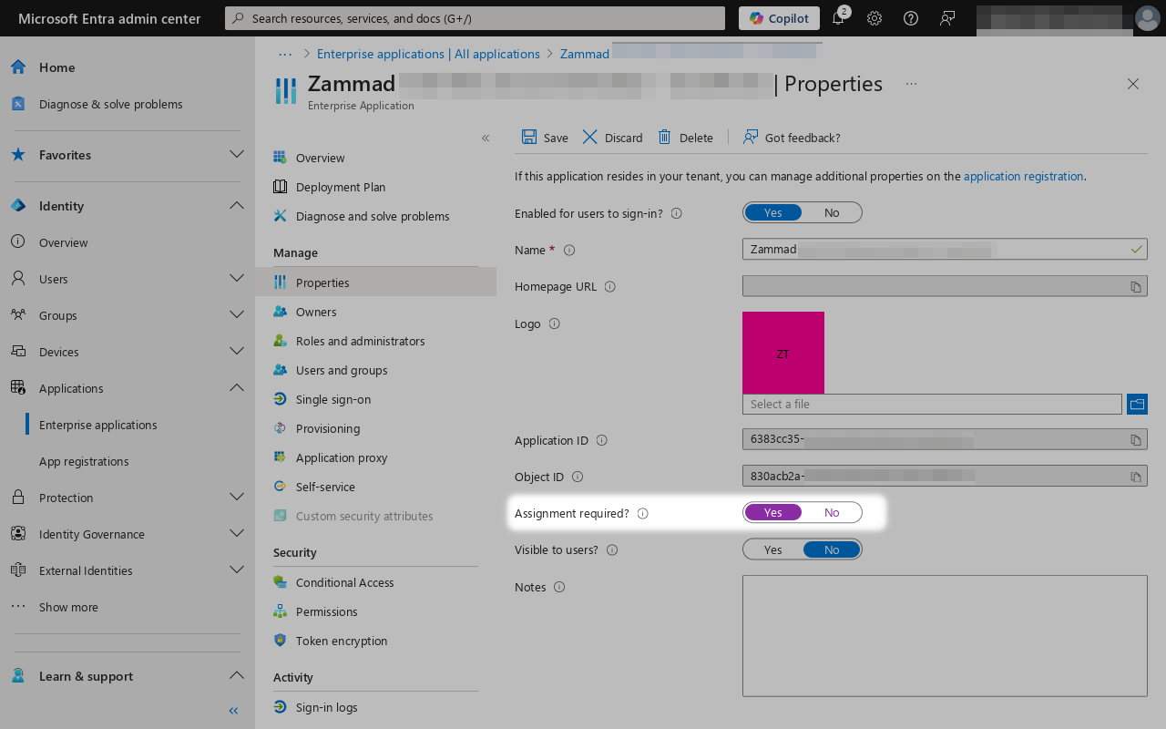
Task: Set Assignment required to No
Action: tap(832, 512)
